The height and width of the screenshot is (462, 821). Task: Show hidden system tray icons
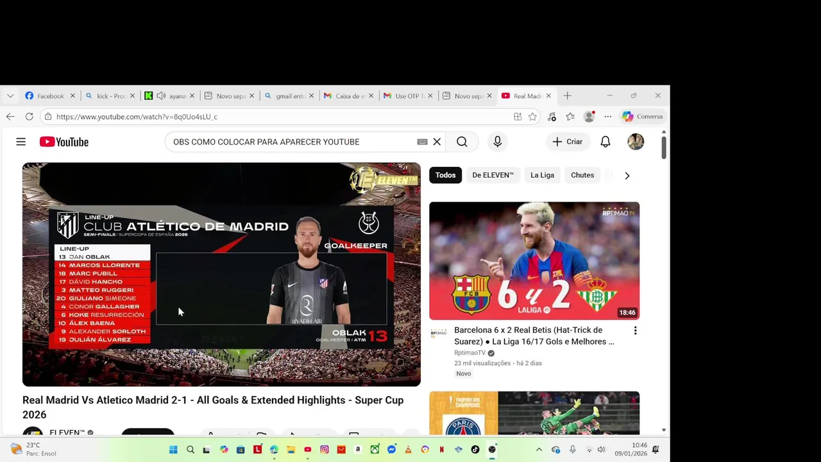coord(539,450)
